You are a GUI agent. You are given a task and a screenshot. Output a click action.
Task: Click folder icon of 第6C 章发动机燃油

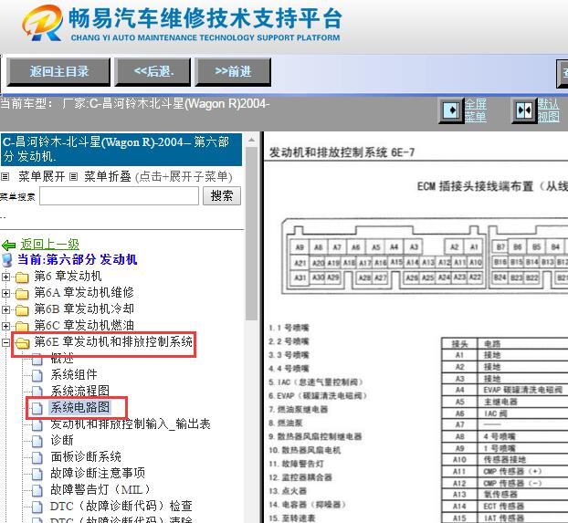[x=22, y=326]
